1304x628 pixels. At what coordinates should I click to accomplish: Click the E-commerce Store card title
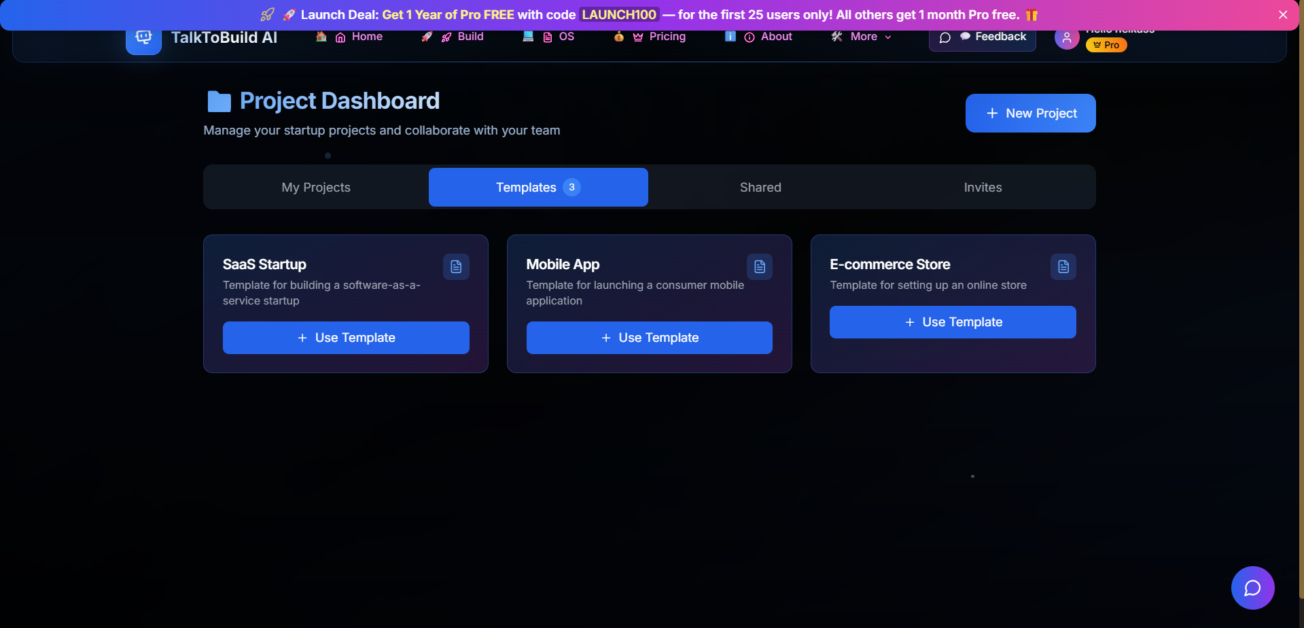pos(889,264)
